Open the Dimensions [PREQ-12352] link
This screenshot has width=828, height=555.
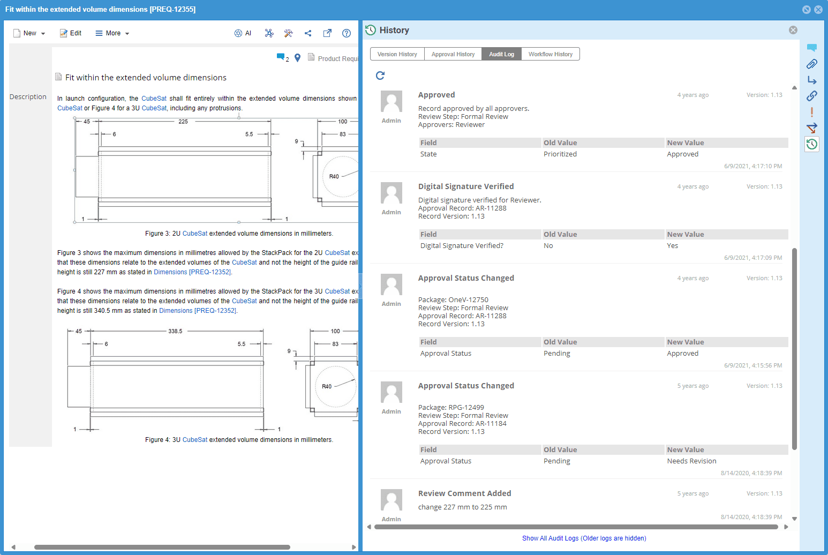(x=192, y=272)
